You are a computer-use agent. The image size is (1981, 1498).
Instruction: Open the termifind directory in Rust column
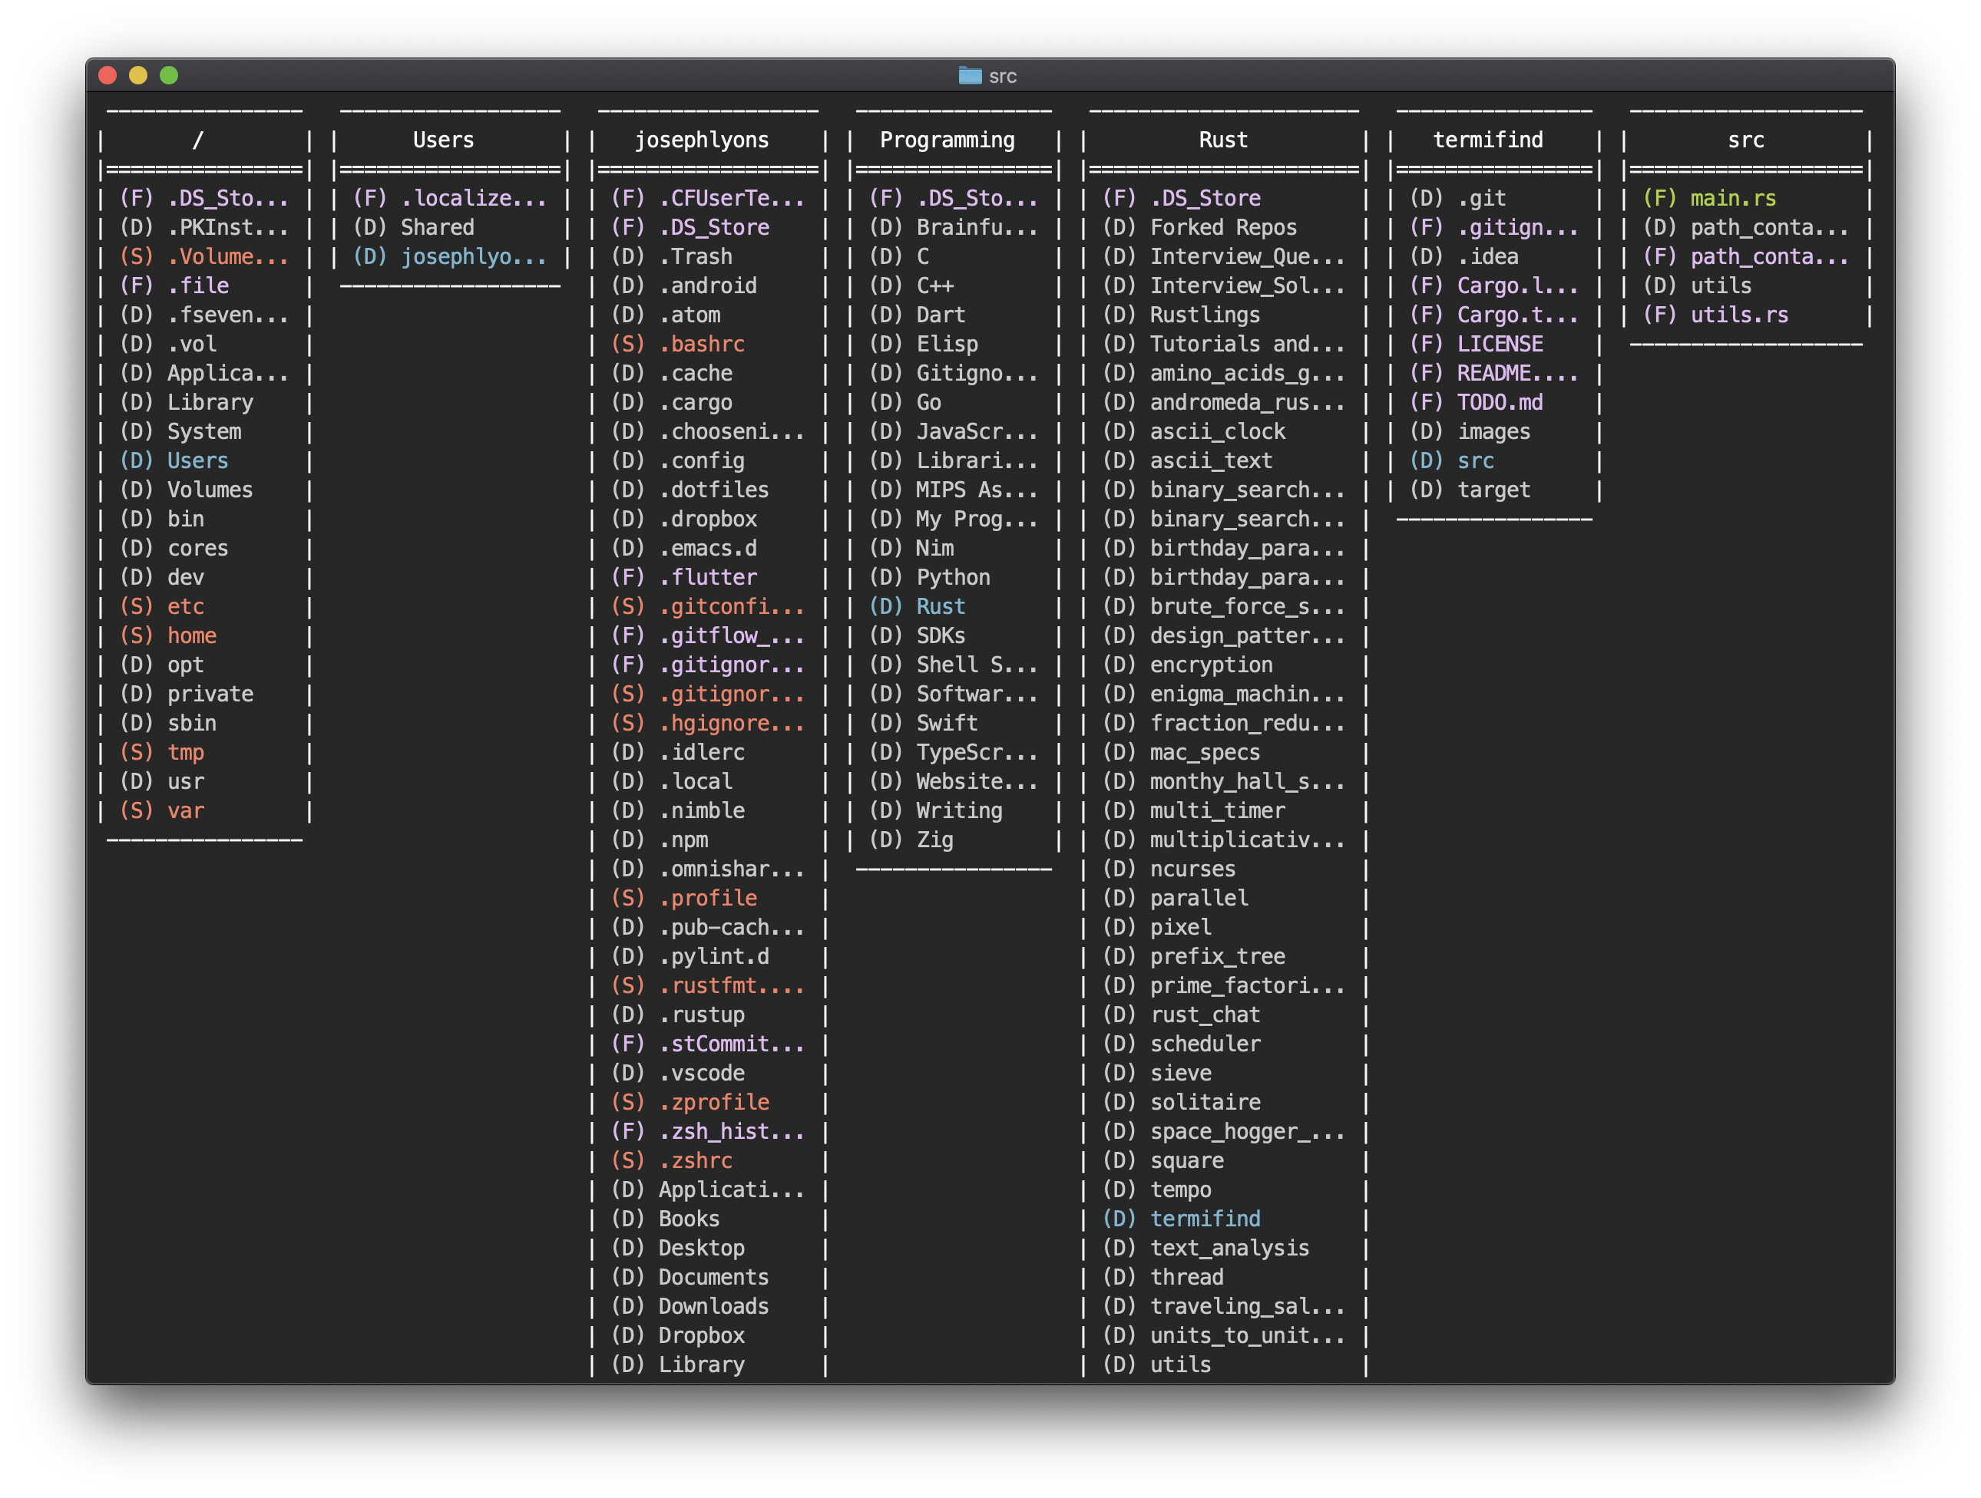point(1205,1219)
